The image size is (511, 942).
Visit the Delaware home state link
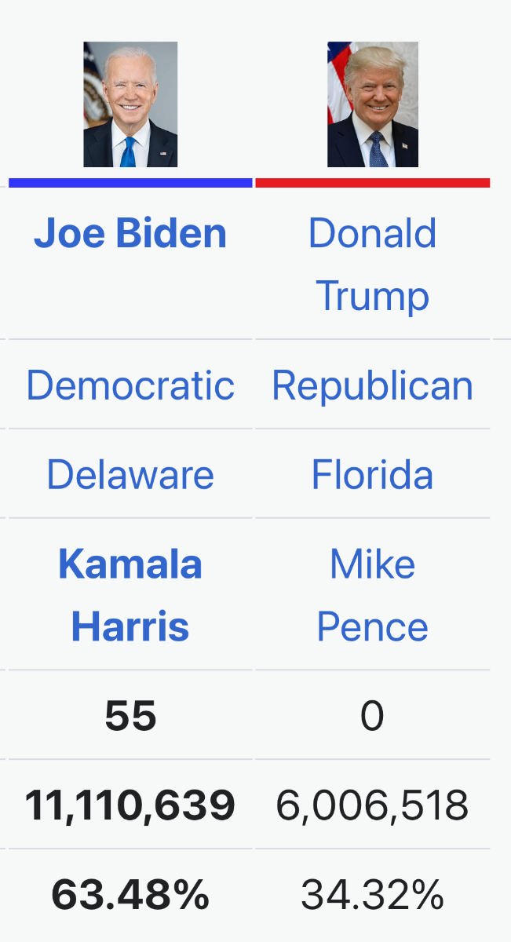click(x=130, y=474)
